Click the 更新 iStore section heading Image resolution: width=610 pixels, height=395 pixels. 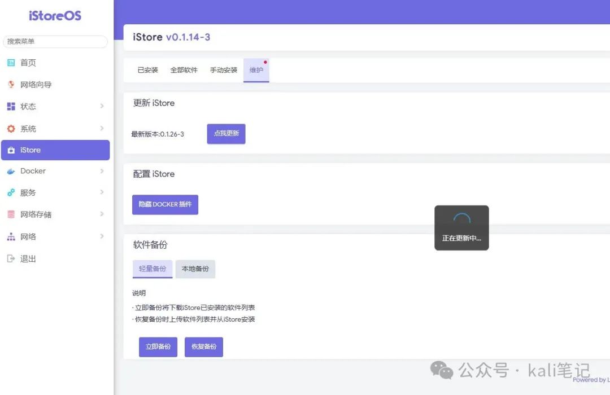(x=154, y=103)
